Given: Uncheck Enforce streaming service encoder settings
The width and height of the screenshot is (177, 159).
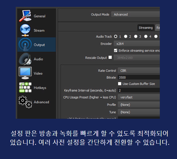Looking at the screenshot, I should (x=116, y=50).
